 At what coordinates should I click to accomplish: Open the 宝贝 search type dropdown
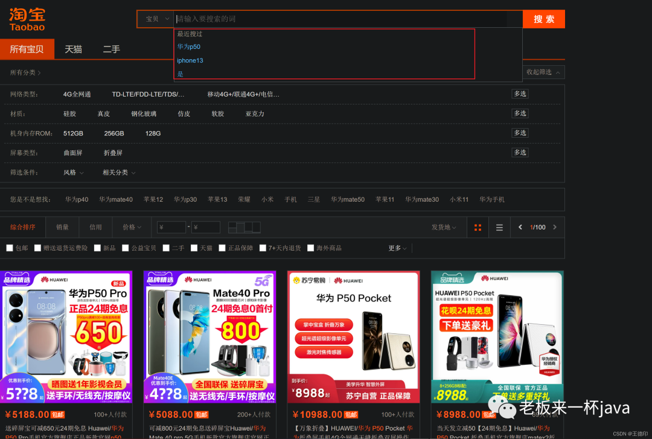[x=156, y=19]
